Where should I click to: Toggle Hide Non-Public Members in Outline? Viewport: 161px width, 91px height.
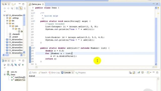[23, 65]
